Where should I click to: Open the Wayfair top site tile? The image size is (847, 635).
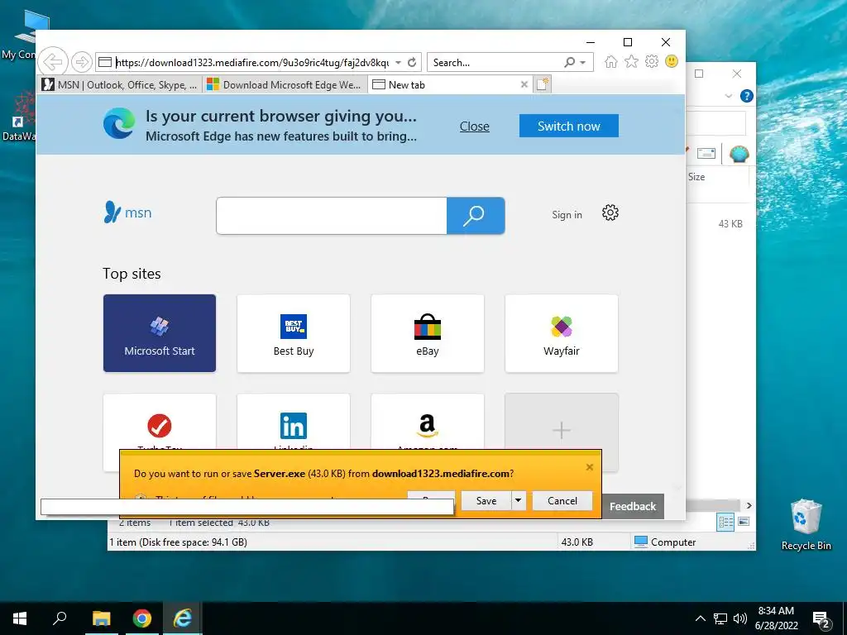coord(562,333)
